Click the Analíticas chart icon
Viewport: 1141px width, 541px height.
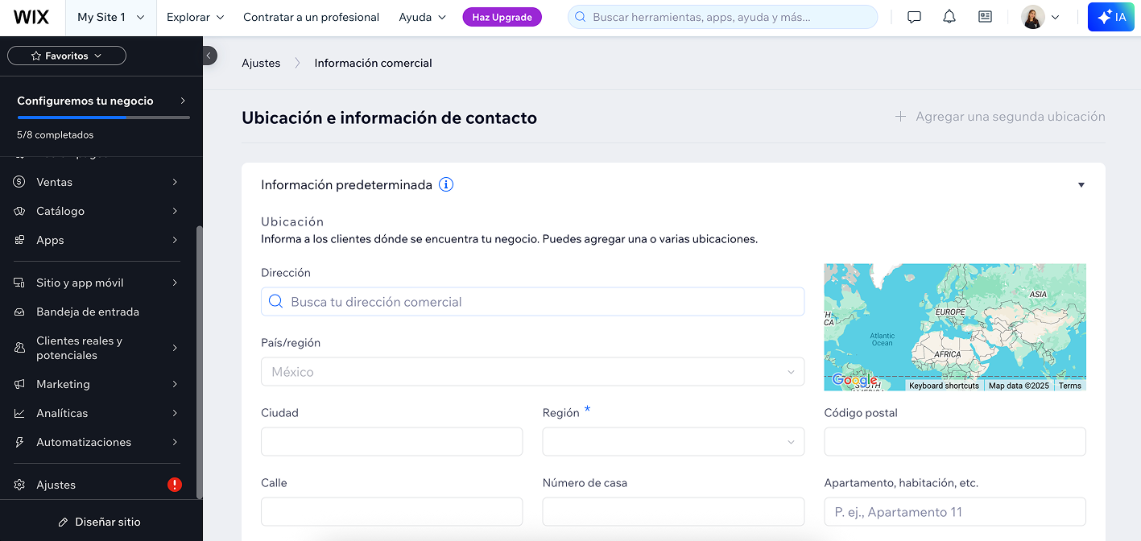click(20, 413)
